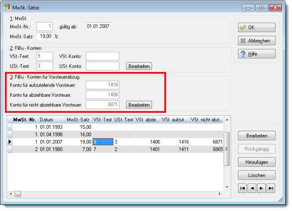Jump to first record navigation arrow
Screen dimensions: 292x211
tap(242, 188)
